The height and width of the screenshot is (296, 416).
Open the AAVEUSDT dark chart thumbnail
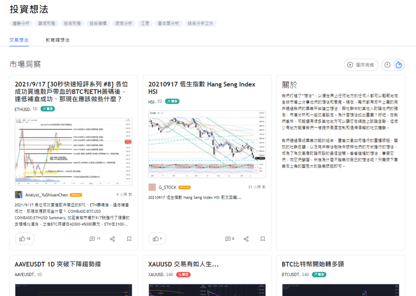[x=74, y=290]
